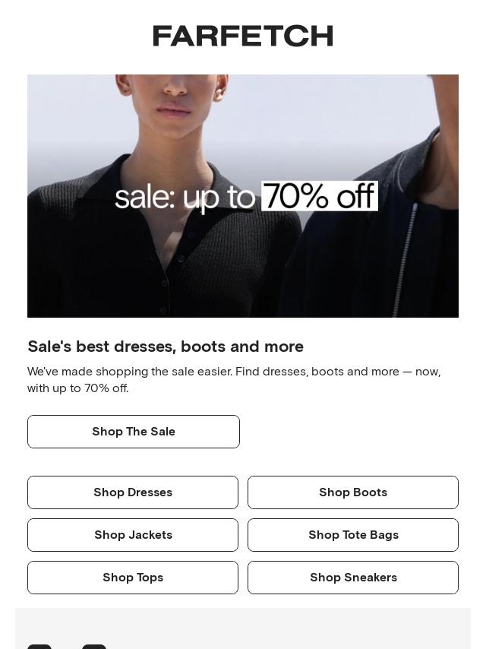The image size is (486, 649).
Task: Click the highlighted 70% off banner text
Action: [x=320, y=196]
